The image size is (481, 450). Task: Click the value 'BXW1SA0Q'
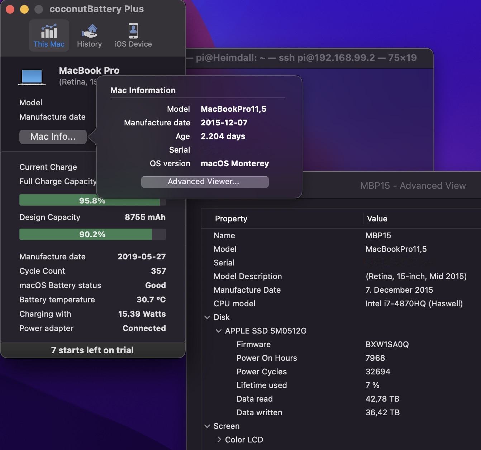pos(387,344)
